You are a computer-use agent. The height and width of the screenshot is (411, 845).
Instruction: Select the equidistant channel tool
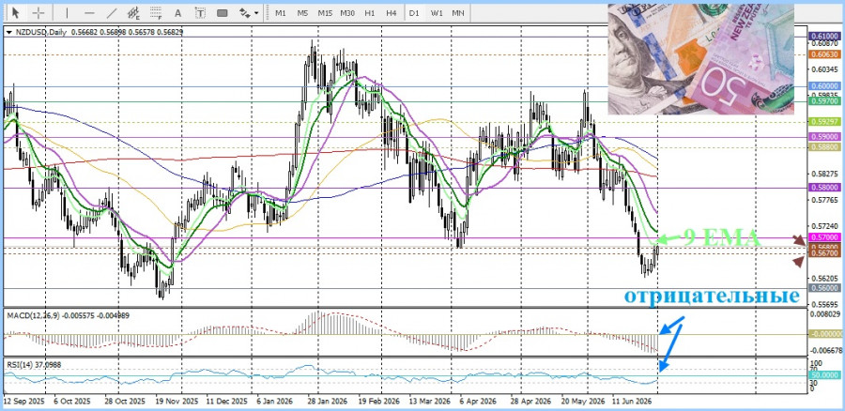coord(133,12)
